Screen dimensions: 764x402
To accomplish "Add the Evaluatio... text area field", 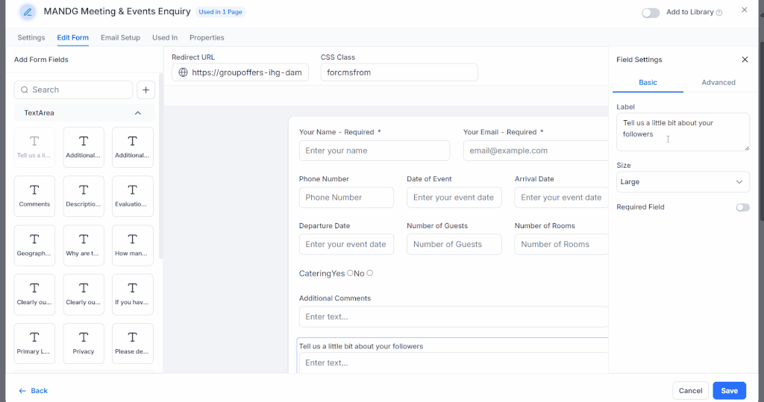I will [133, 196].
